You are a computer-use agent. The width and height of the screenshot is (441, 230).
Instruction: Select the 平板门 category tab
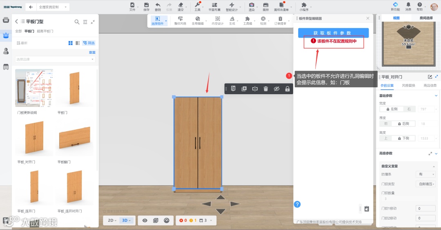pyautogui.click(x=29, y=31)
